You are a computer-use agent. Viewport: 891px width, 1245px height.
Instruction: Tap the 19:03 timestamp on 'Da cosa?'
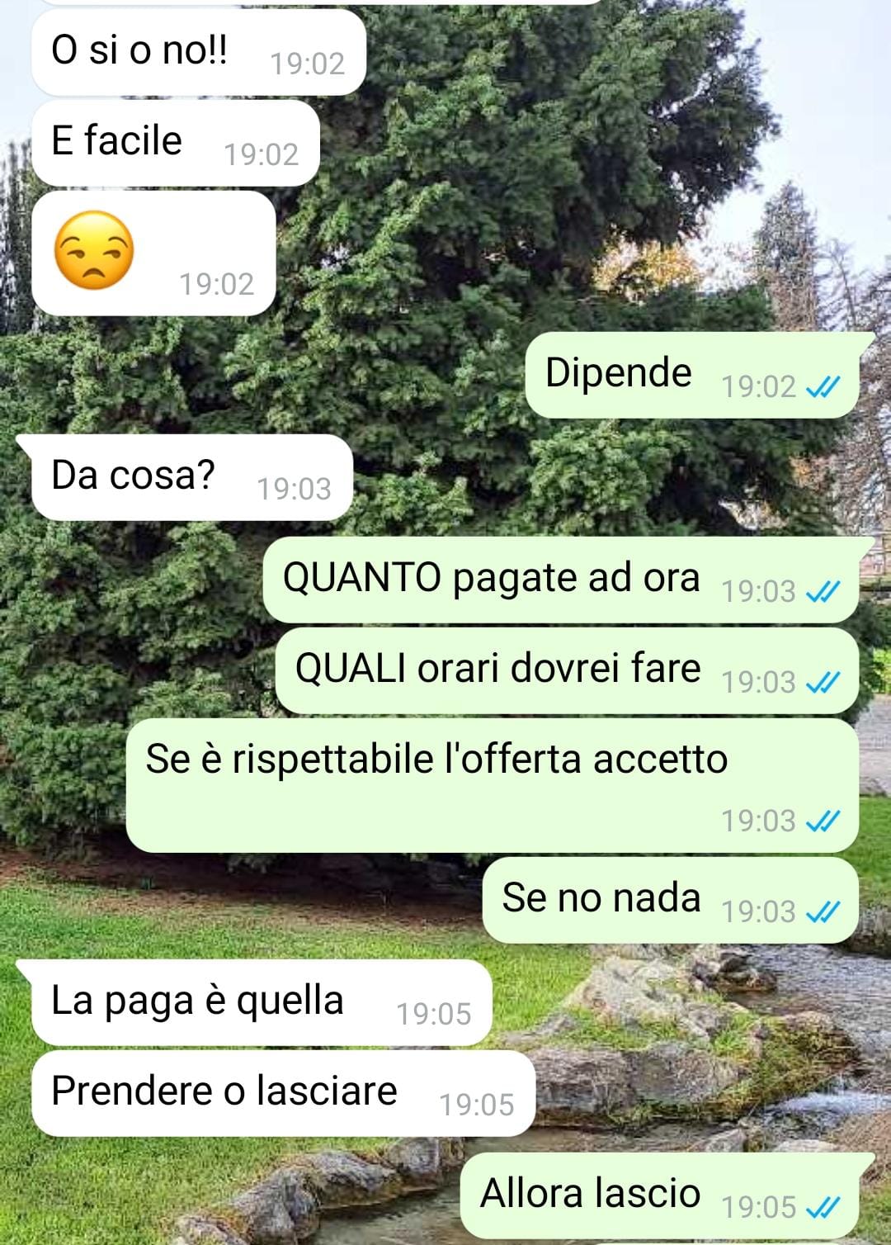294,489
